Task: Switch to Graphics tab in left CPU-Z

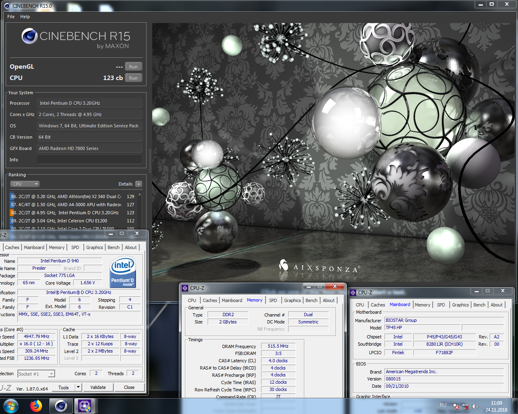Action: pos(95,247)
